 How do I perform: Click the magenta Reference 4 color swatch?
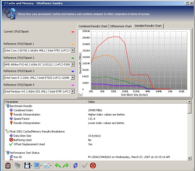[73, 85]
